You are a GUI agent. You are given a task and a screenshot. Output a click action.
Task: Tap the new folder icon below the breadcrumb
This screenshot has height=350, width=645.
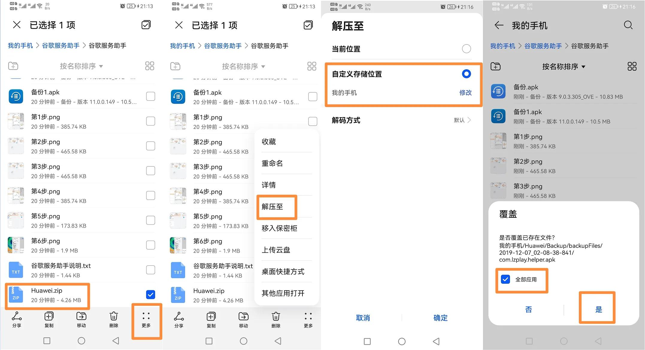point(13,66)
